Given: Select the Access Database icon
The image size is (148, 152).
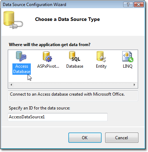Looking at the screenshot, I should click(21, 56).
